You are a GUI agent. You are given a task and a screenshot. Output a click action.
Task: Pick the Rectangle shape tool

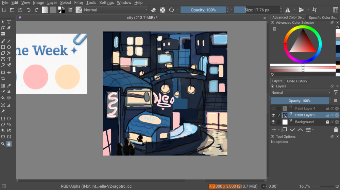pos(3,47)
